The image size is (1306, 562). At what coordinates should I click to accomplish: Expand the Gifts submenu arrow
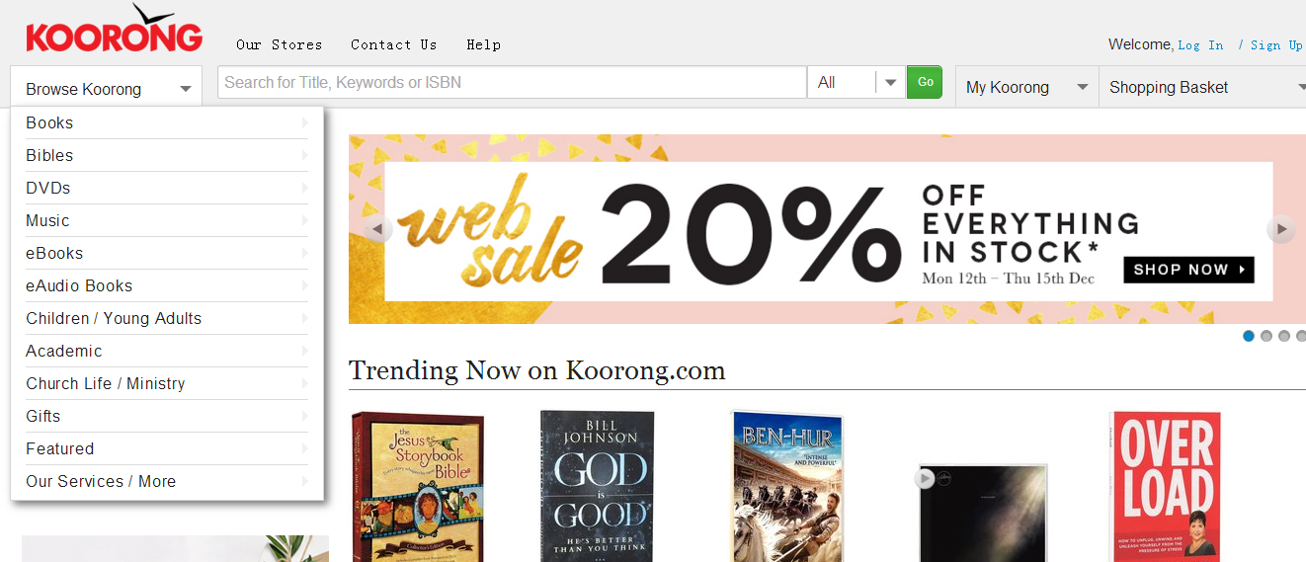[x=304, y=416]
